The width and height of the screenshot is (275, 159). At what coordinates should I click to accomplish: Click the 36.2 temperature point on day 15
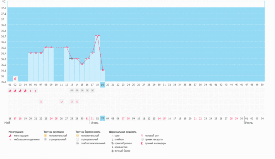(82, 64)
